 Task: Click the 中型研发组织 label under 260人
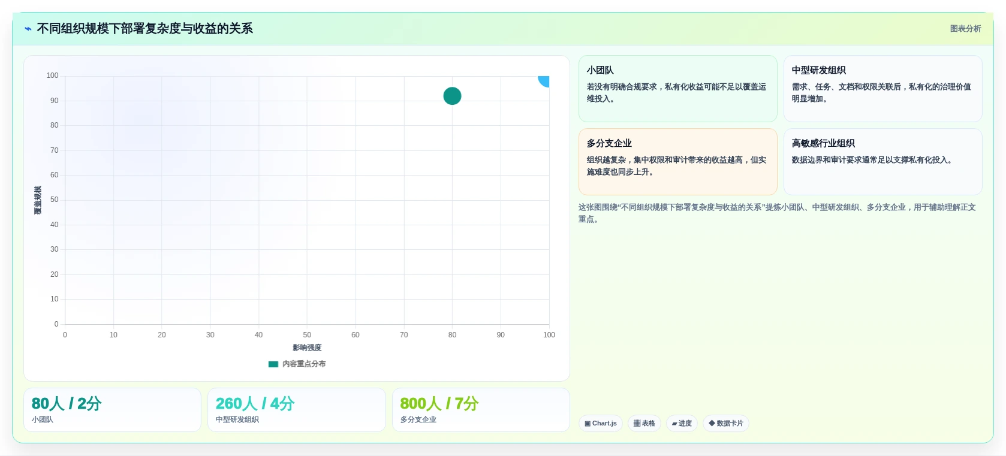pos(237,419)
